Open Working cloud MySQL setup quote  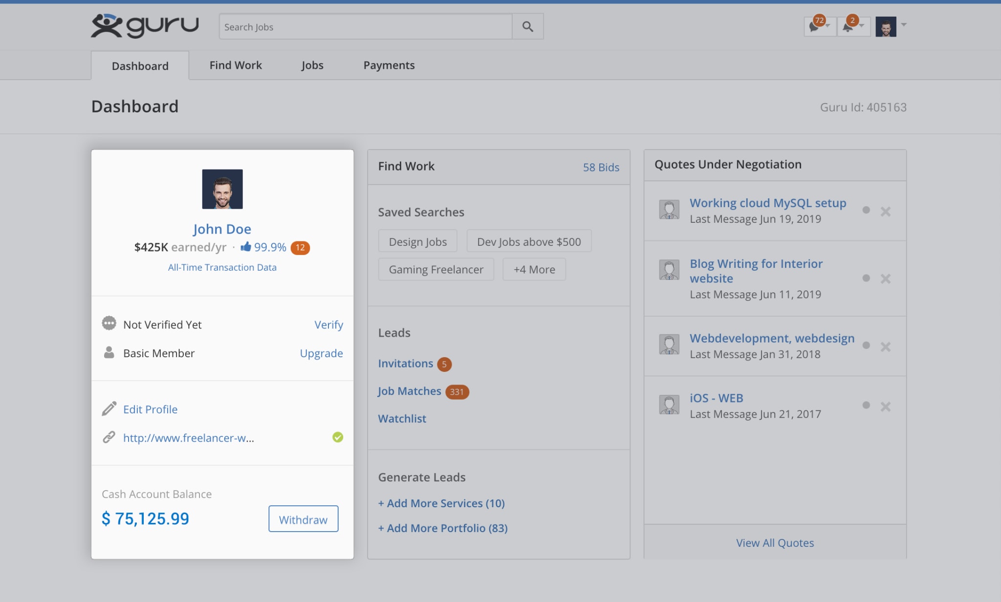click(768, 203)
